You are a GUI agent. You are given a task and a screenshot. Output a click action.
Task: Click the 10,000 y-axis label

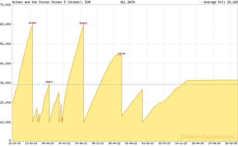tap(5, 122)
